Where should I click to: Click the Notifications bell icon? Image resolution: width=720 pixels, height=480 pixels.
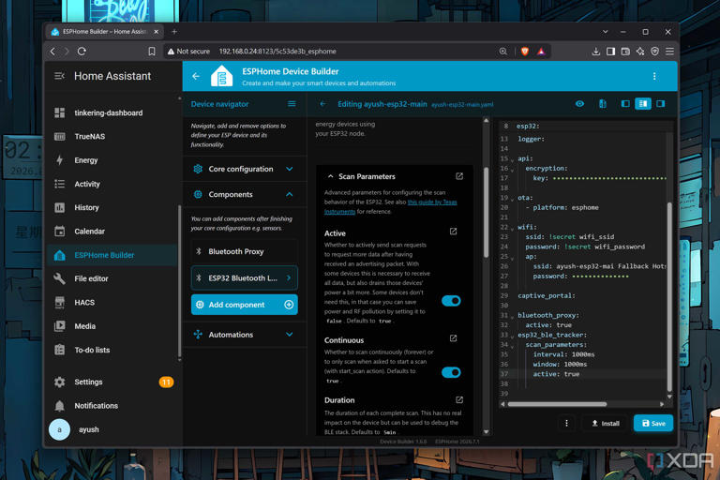coord(60,406)
